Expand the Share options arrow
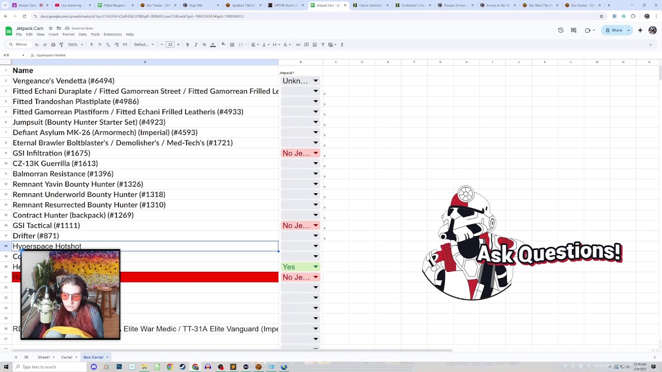This screenshot has width=662, height=372. pyautogui.click(x=628, y=30)
